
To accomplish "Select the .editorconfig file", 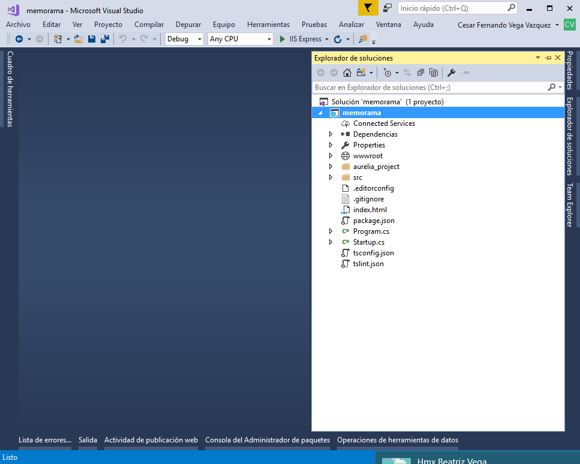I will click(373, 188).
